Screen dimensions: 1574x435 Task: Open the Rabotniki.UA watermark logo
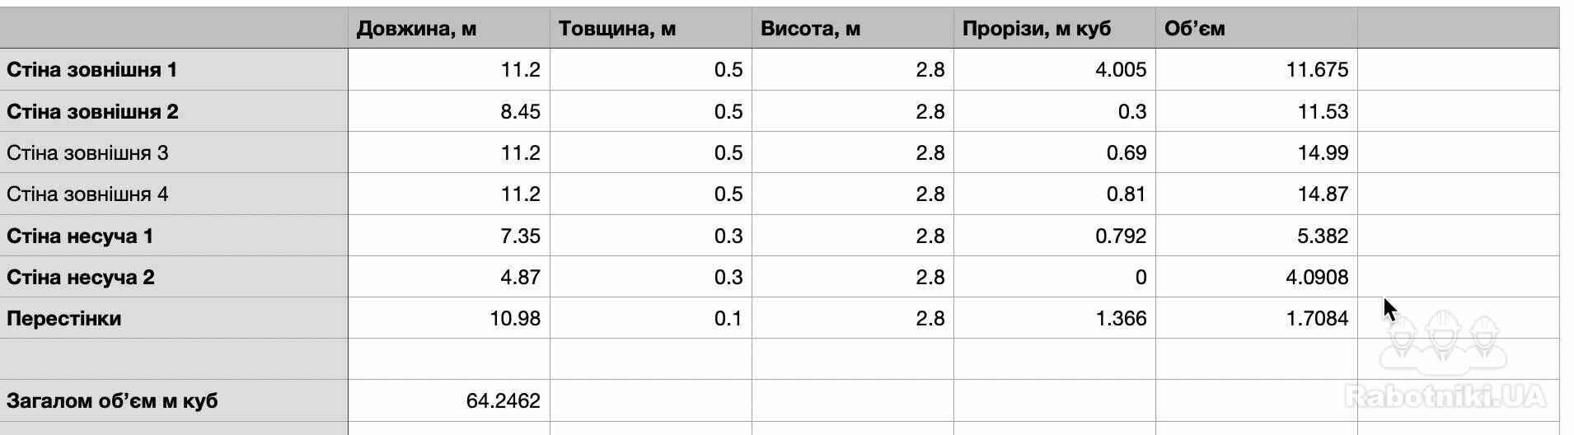pyautogui.click(x=1445, y=361)
